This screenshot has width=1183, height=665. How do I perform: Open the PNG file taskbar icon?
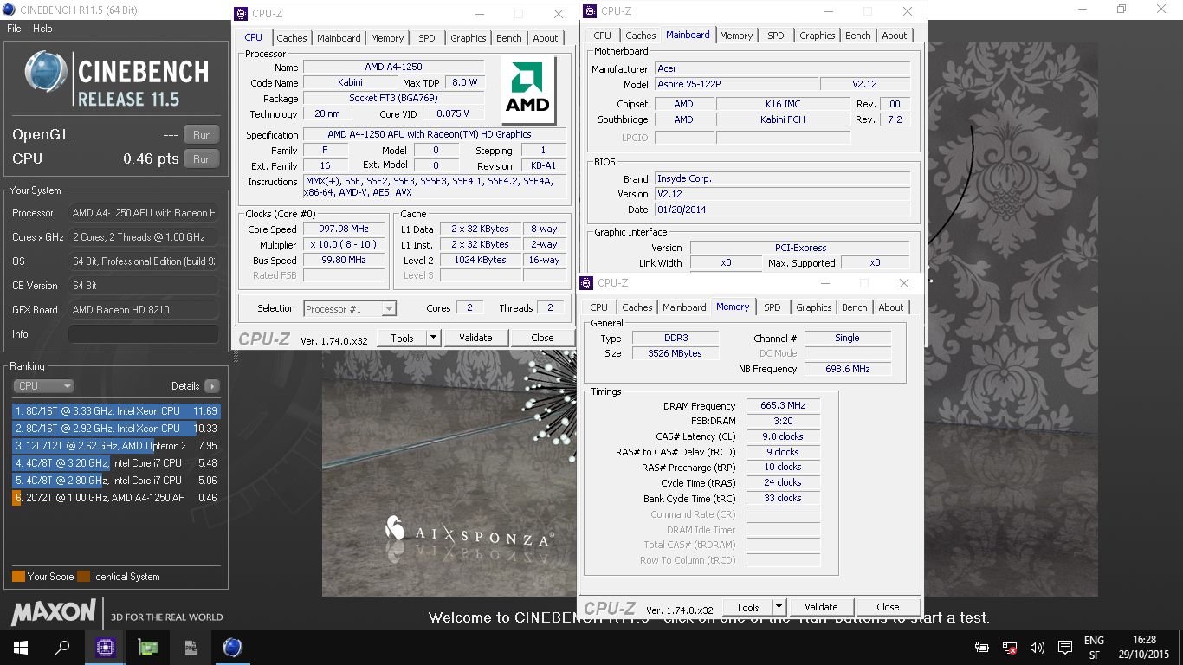pos(191,647)
